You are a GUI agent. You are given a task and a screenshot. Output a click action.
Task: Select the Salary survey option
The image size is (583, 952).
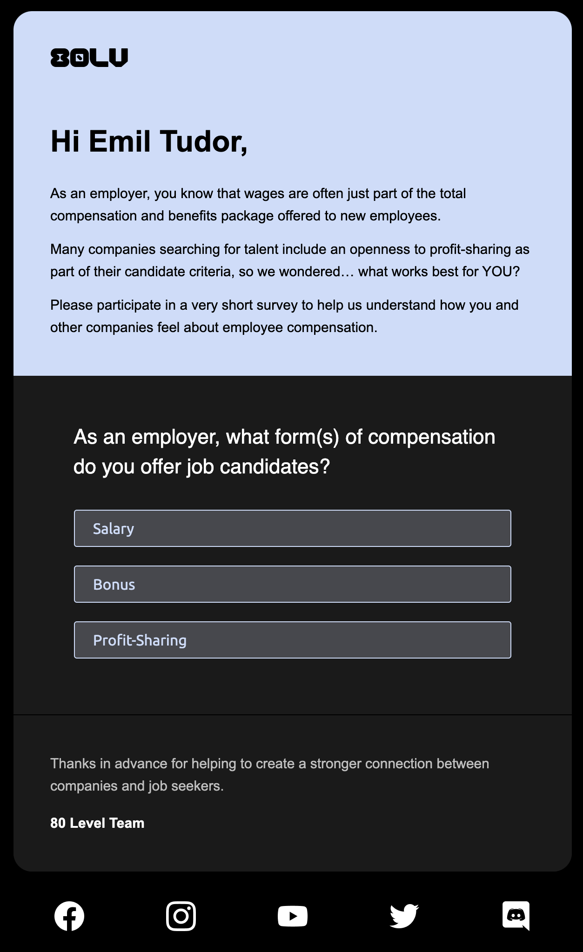pyautogui.click(x=293, y=528)
